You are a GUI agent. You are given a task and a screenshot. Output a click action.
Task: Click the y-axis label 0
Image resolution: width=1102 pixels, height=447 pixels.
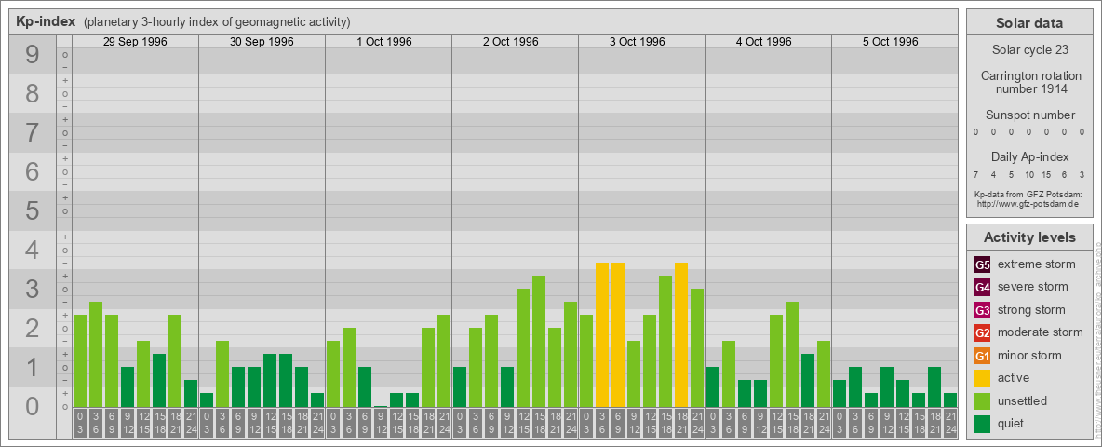coord(33,406)
